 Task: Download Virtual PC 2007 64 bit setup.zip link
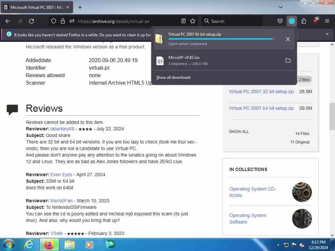click(261, 108)
